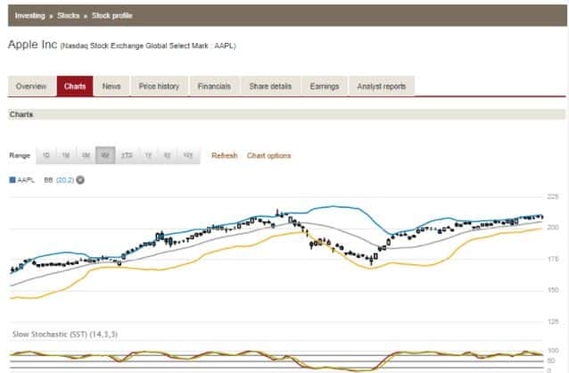Go to the Financials tab
Viewport: 569px width, 373px height.
pyautogui.click(x=214, y=87)
